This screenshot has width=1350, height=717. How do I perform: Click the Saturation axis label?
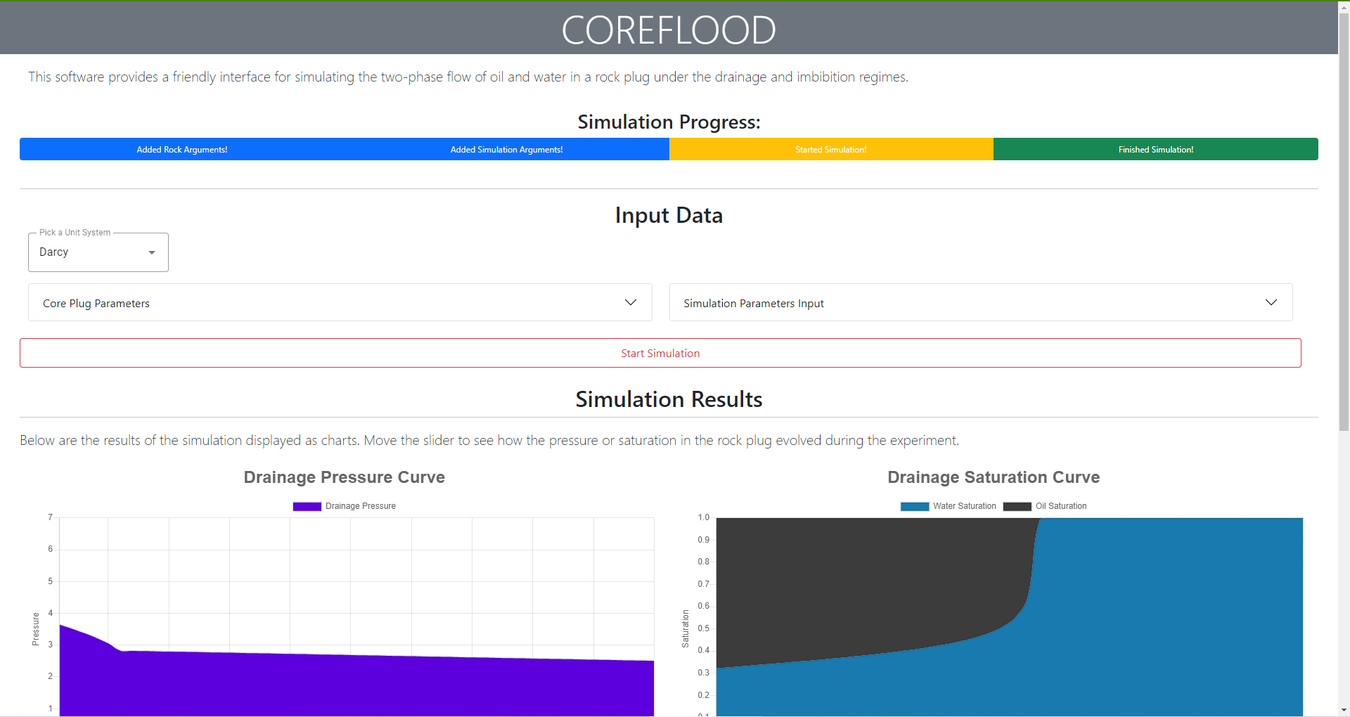click(x=686, y=628)
